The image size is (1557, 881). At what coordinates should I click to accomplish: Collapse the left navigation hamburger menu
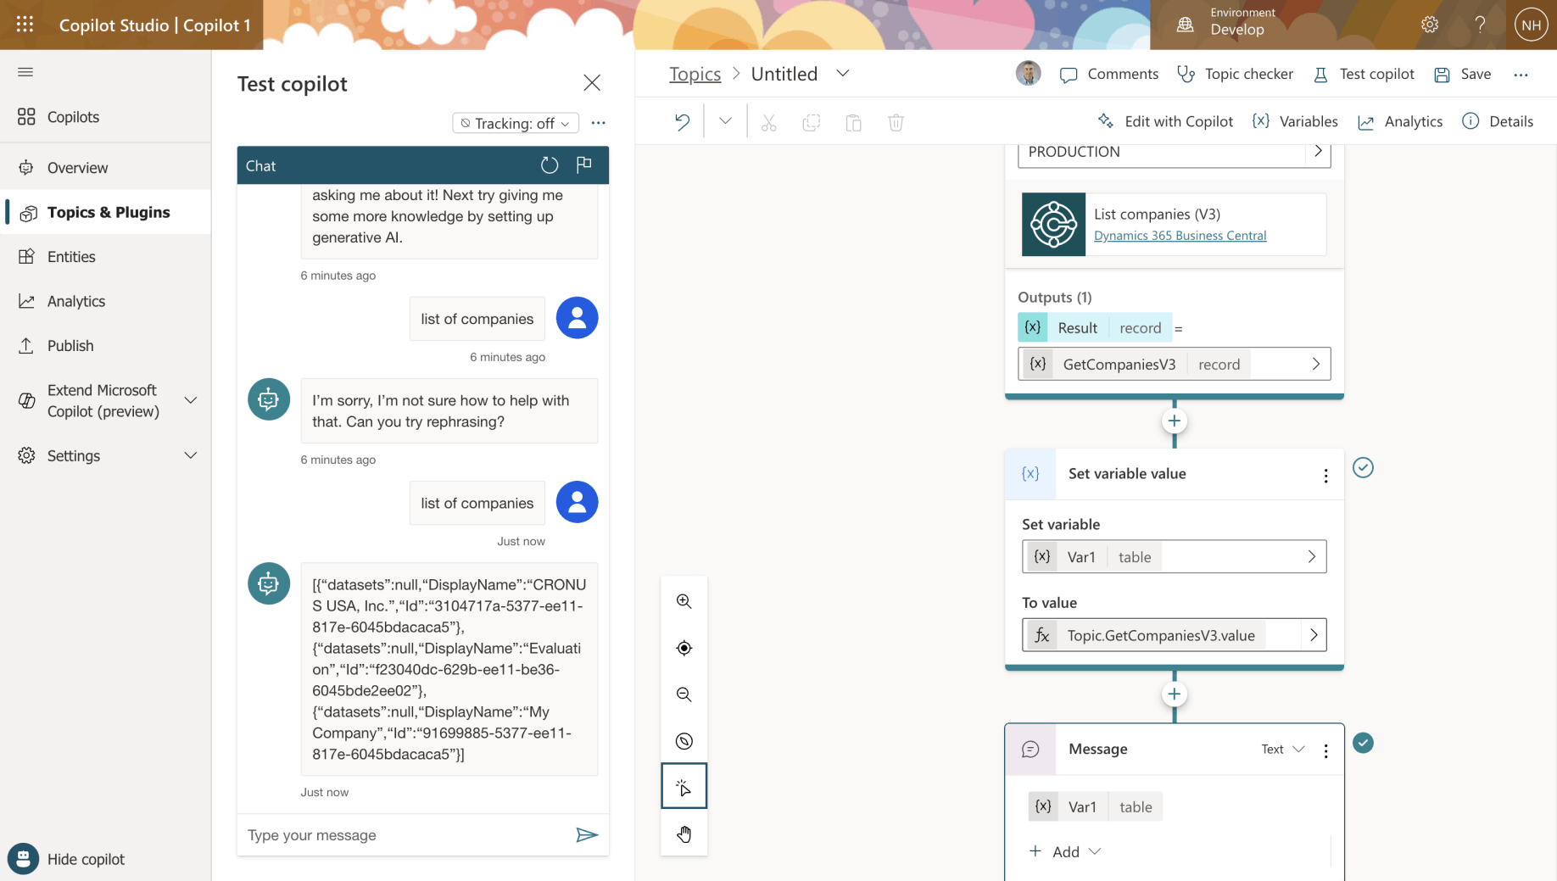coord(25,72)
